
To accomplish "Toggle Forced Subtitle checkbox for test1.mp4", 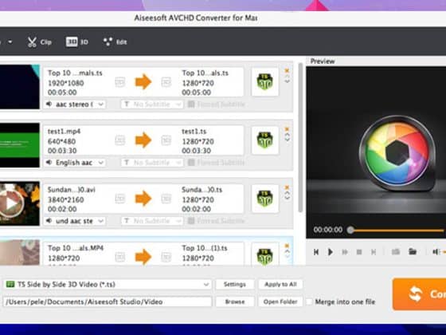I will 191,163.
